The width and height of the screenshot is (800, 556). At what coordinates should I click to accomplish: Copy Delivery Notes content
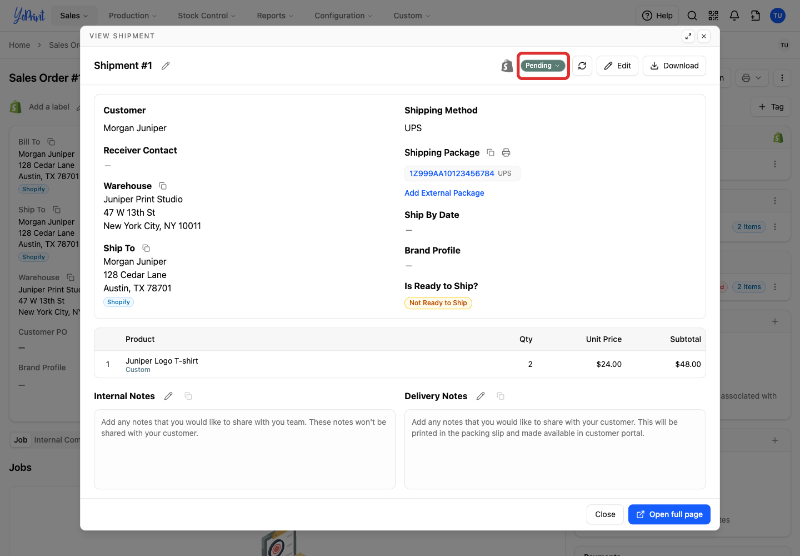pyautogui.click(x=501, y=396)
